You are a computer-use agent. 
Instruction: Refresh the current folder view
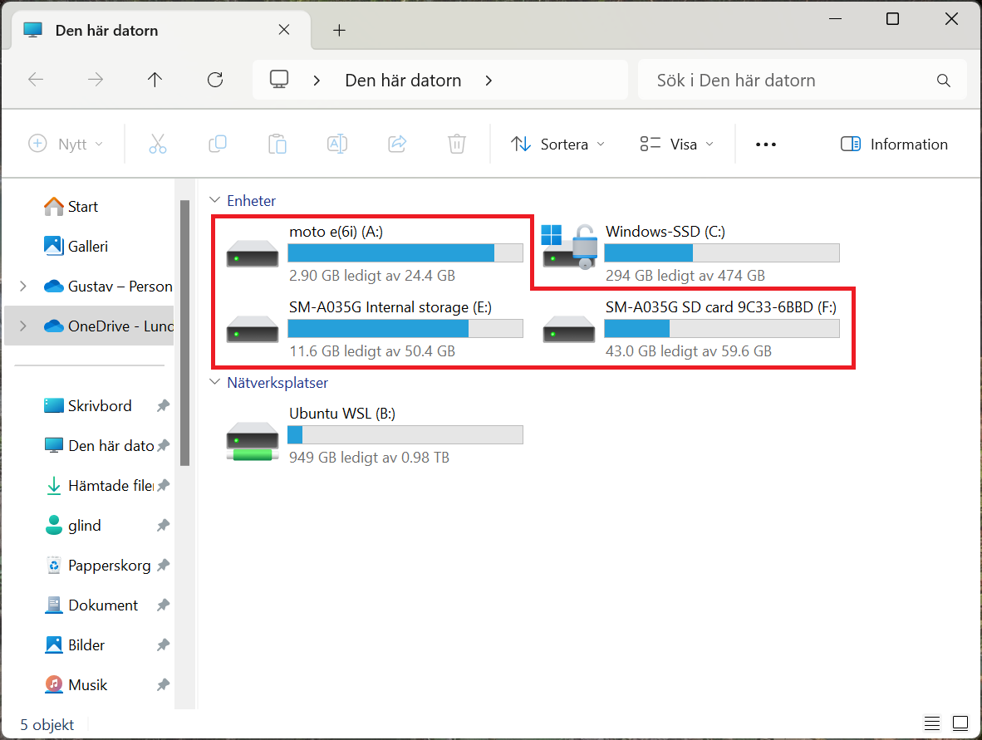point(215,80)
